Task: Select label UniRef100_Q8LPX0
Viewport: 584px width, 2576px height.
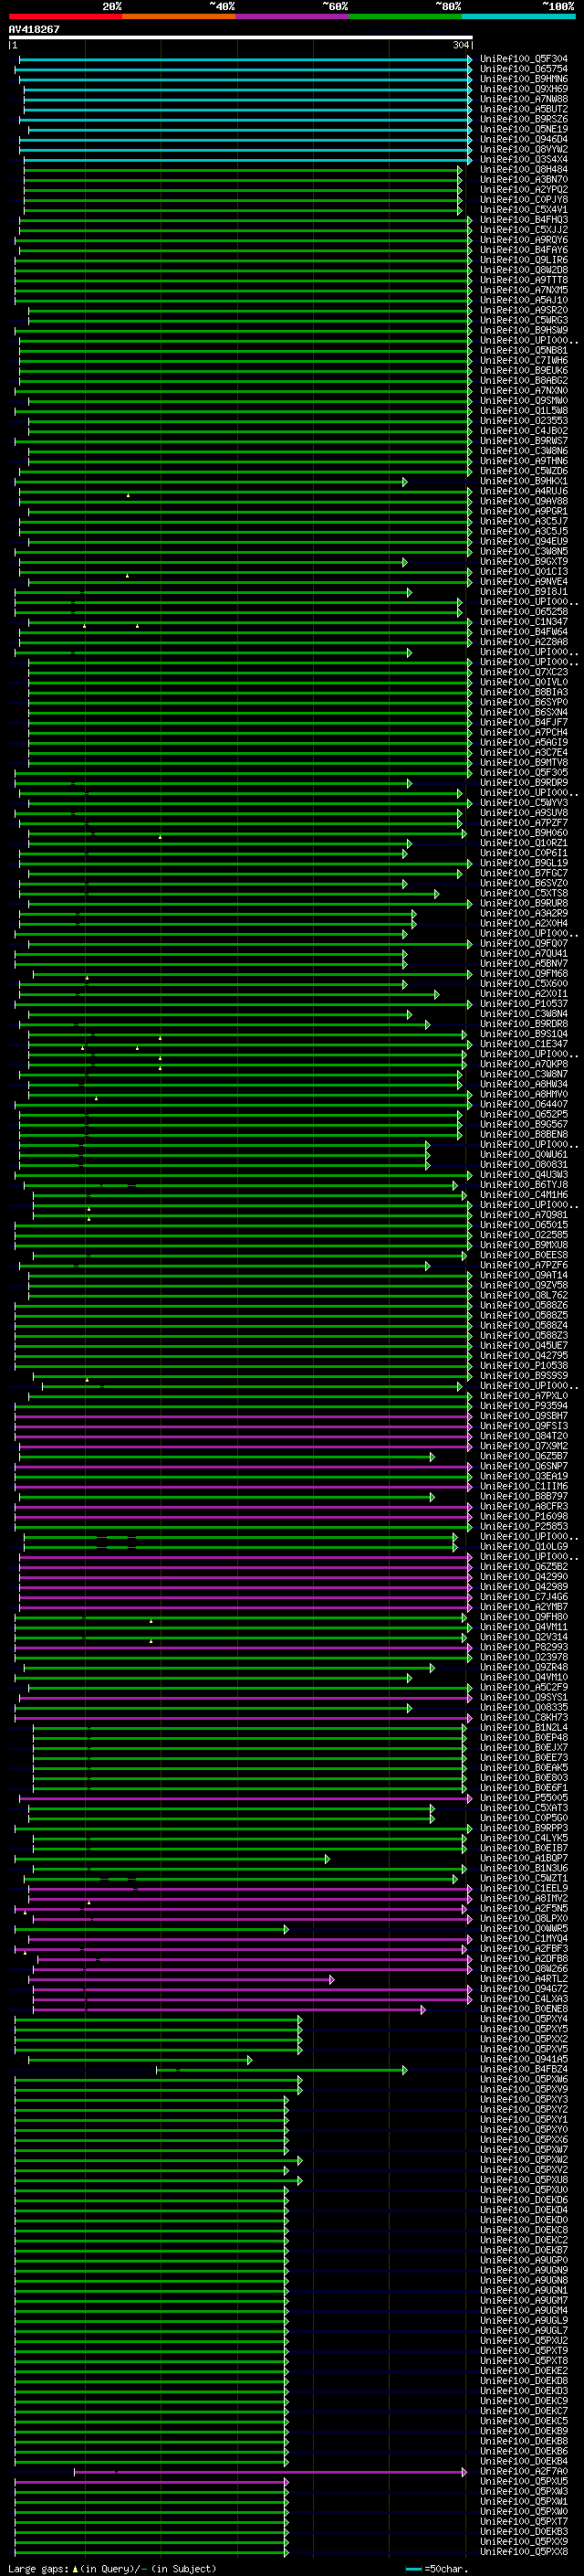Action: point(524,1918)
